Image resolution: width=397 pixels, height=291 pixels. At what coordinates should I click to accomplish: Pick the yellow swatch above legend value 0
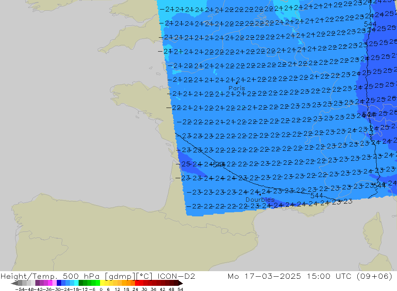pos(102,283)
